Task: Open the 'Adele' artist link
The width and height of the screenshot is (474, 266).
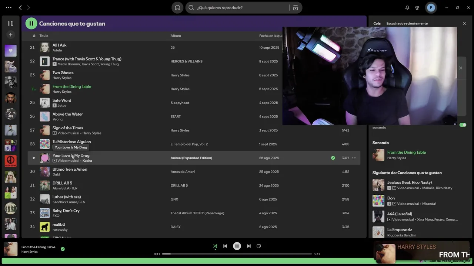Action: point(57,50)
